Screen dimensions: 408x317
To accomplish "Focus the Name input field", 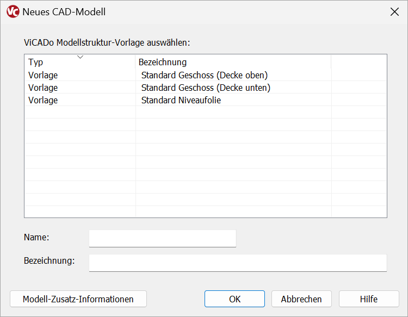I will pos(162,238).
